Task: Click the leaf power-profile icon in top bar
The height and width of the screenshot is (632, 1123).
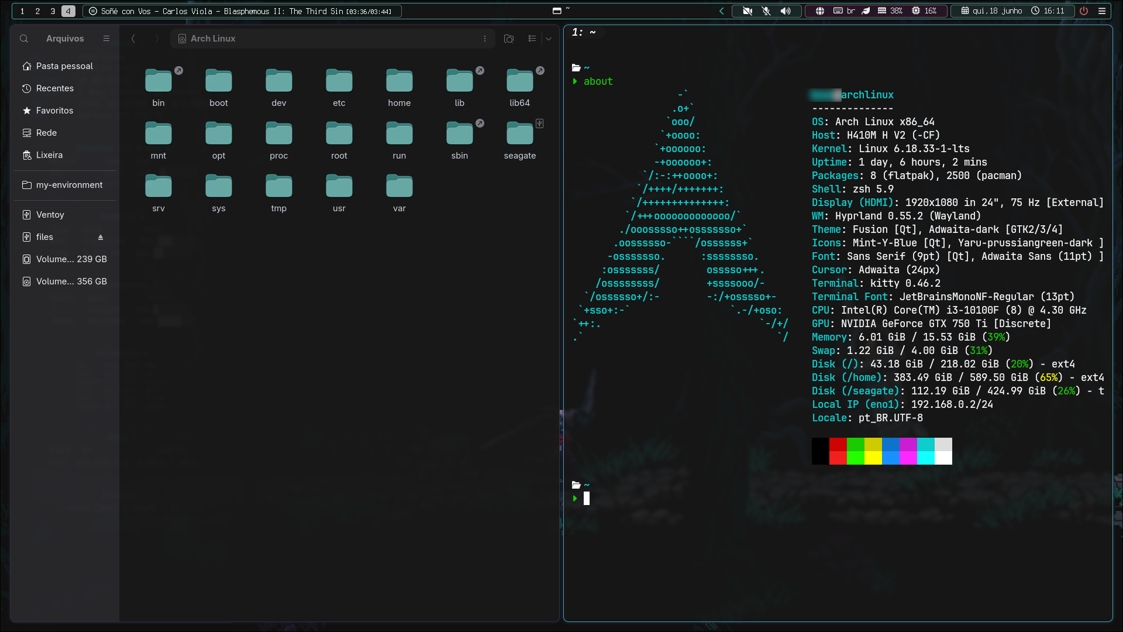Action: click(x=866, y=11)
